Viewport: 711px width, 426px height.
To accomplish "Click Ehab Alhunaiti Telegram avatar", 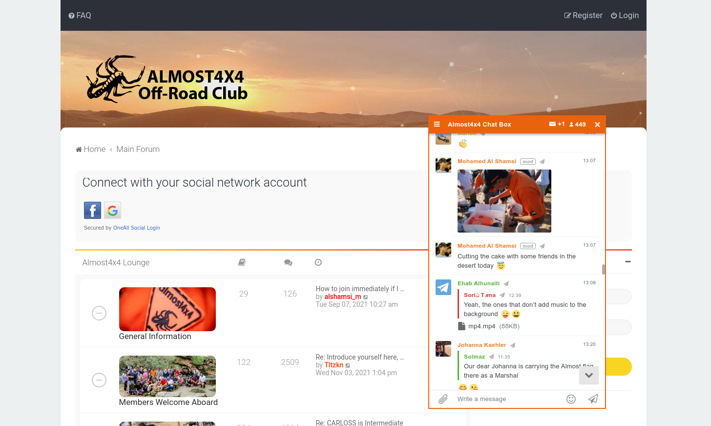I will (x=443, y=287).
